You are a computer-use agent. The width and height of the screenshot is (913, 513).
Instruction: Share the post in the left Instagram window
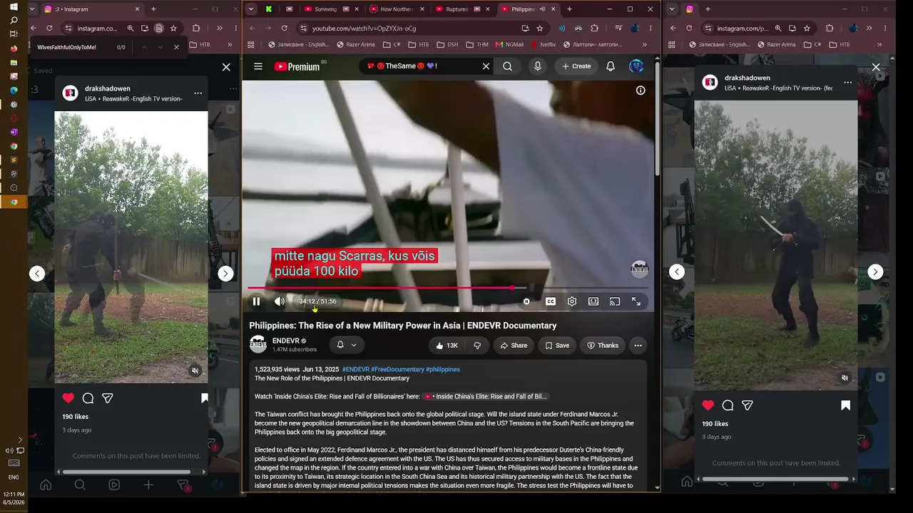pyautogui.click(x=107, y=398)
